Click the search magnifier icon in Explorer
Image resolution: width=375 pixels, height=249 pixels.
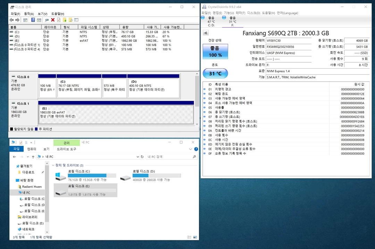(x=194, y=157)
